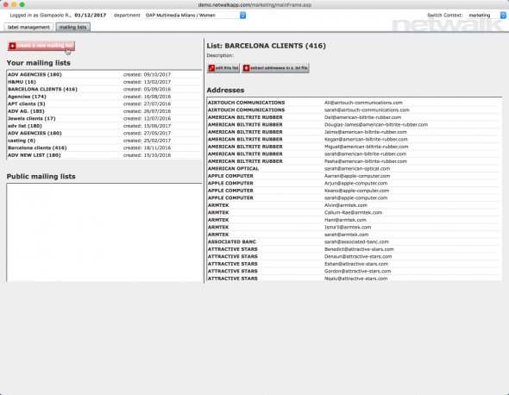509x395 pixels.
Task: Click the green maximize window button
Action: click(22, 4)
